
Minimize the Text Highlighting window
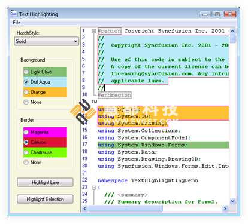tap(205, 14)
